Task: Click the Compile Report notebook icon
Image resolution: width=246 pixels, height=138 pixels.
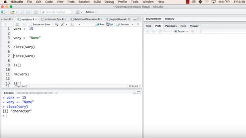Action: coord(72,24)
